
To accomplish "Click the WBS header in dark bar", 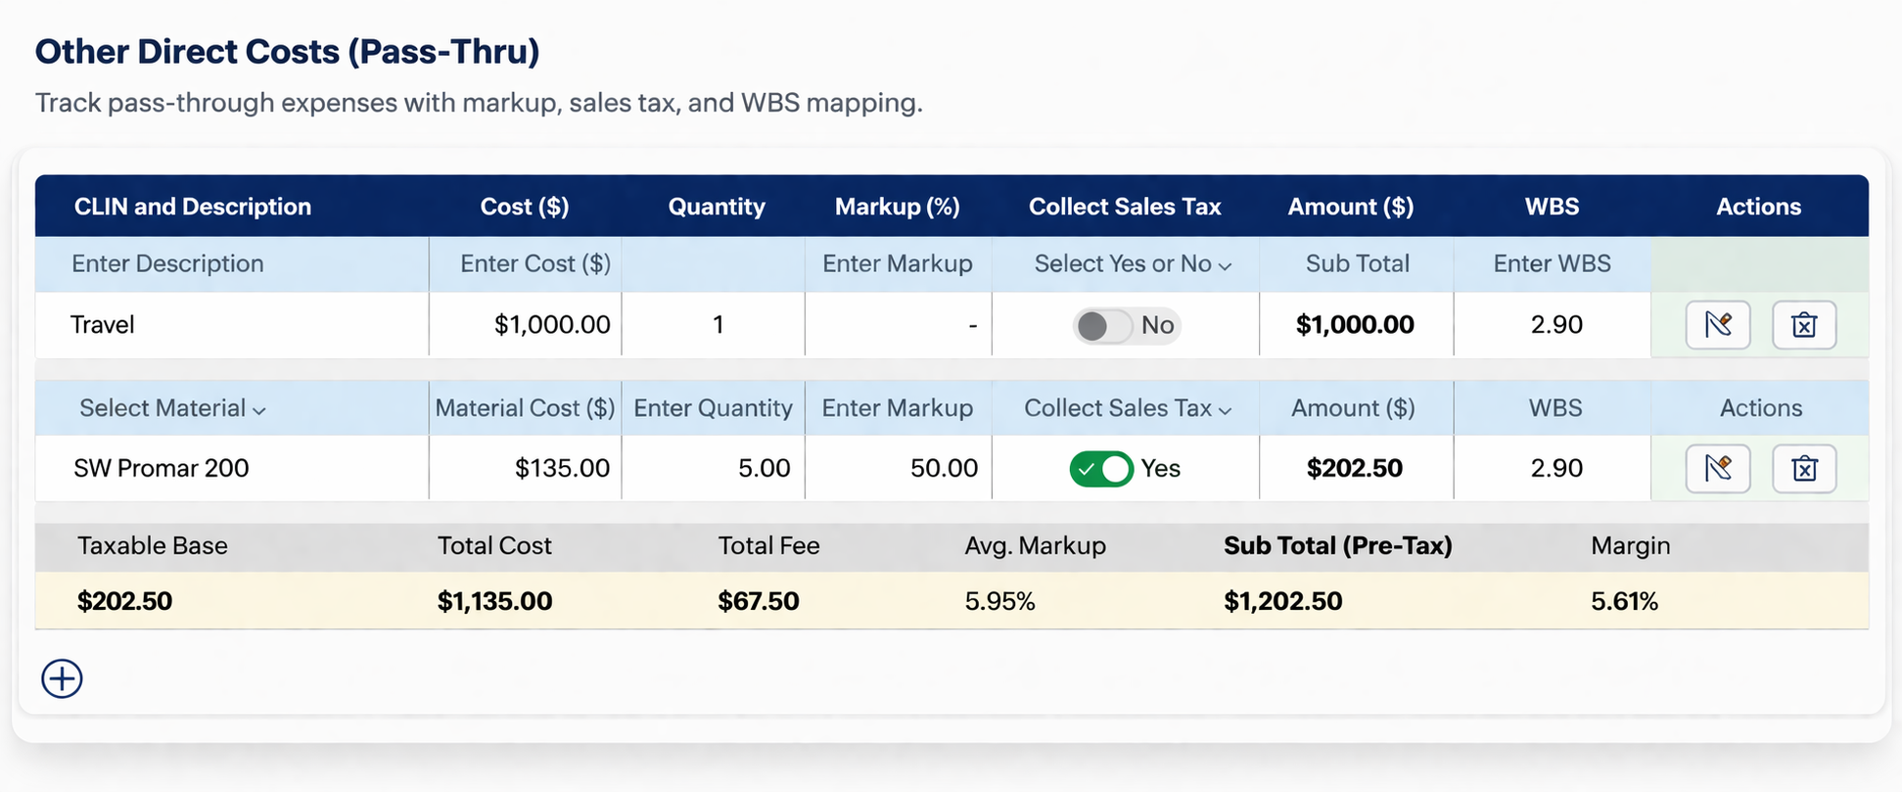I will [x=1552, y=207].
